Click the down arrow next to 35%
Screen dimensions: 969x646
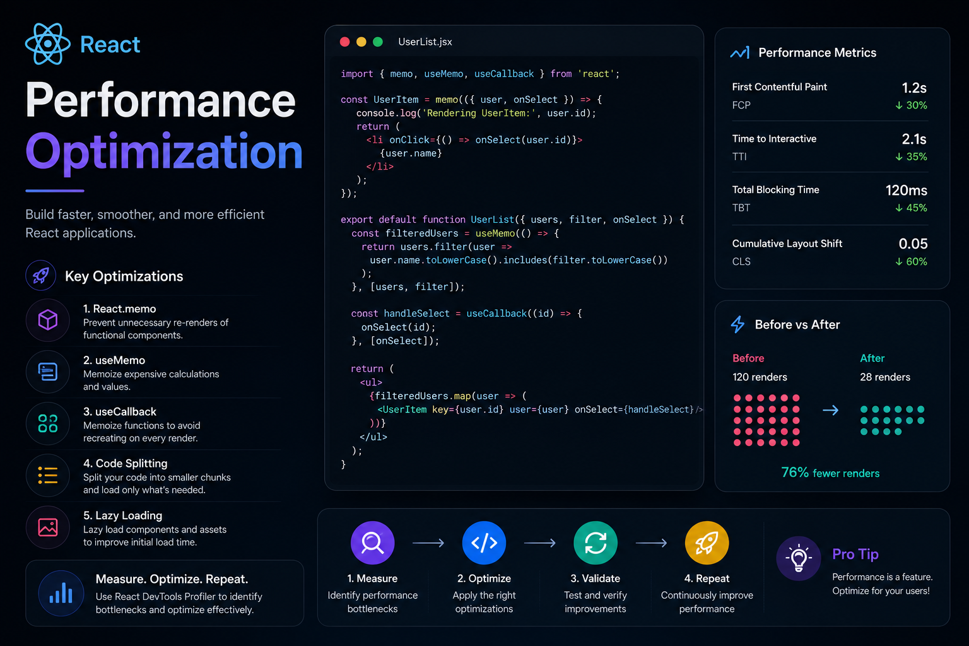coord(899,156)
